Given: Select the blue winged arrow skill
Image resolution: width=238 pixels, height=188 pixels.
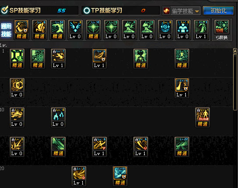Looking at the screenshot, I should (75, 27).
